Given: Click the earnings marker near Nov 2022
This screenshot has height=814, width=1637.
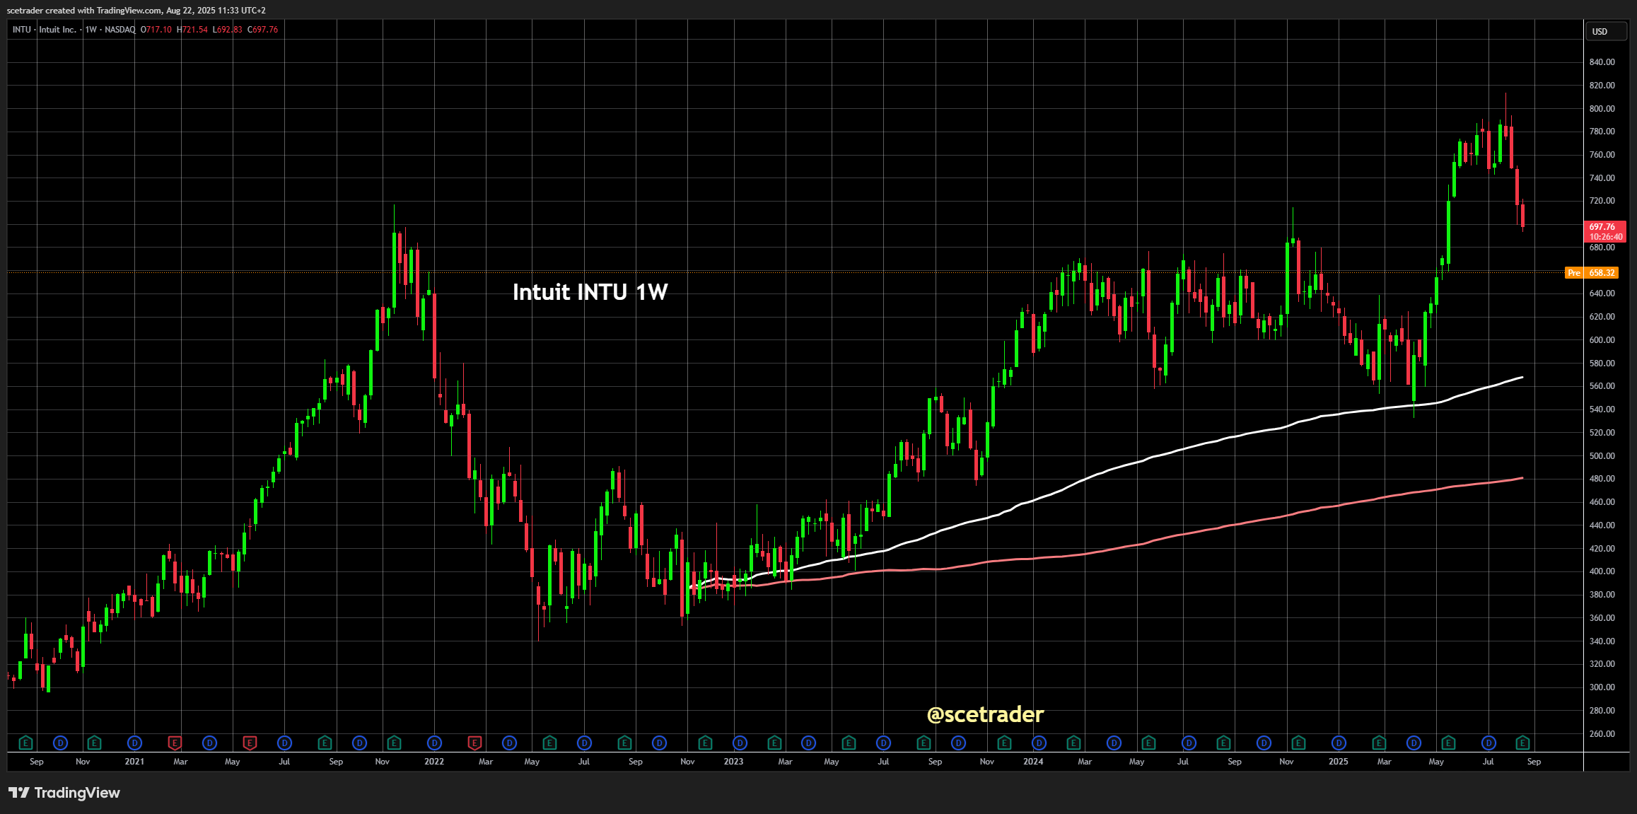Looking at the screenshot, I should pos(705,743).
